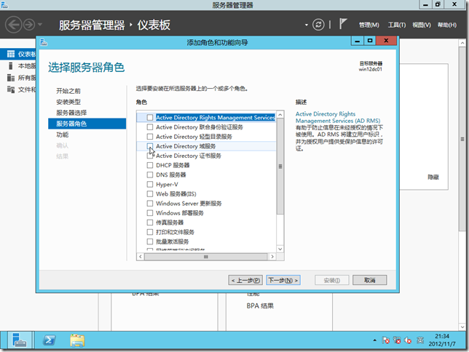The width and height of the screenshot is (469, 352).
Task: Check the DNS 服务器 role
Action: pos(150,175)
